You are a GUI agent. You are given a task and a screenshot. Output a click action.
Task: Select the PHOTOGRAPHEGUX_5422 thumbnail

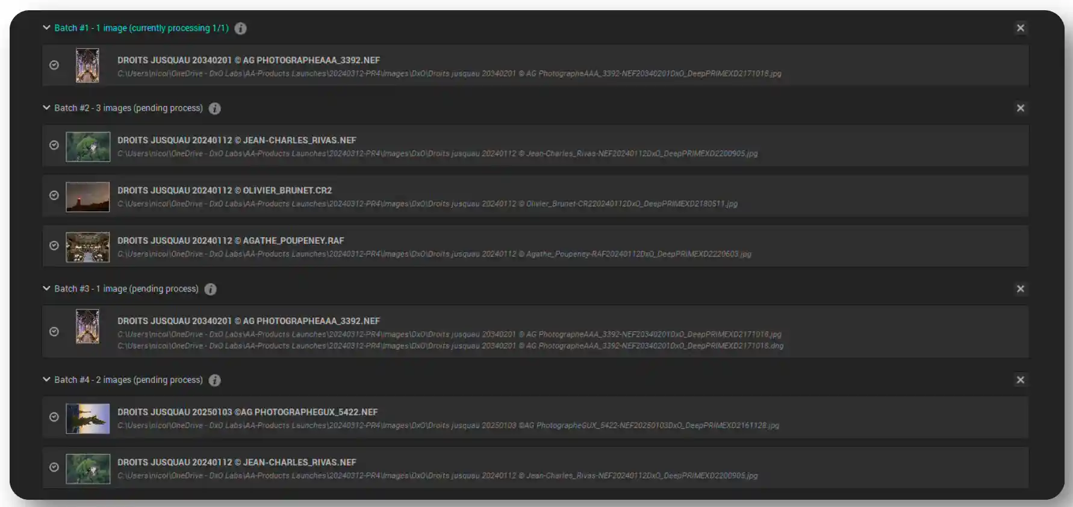[x=88, y=418]
